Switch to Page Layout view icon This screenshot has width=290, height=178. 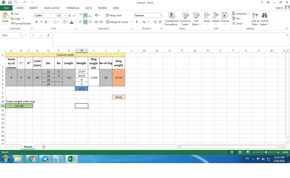240,152
